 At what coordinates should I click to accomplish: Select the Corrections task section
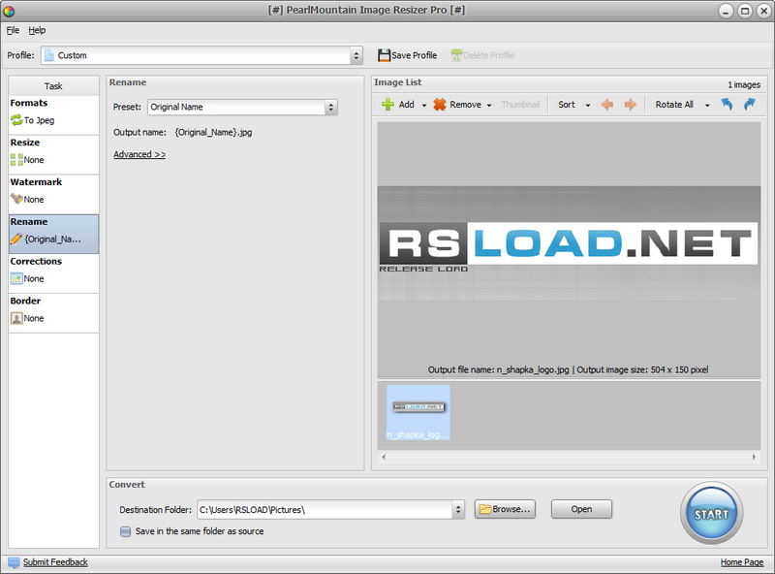[x=53, y=273]
